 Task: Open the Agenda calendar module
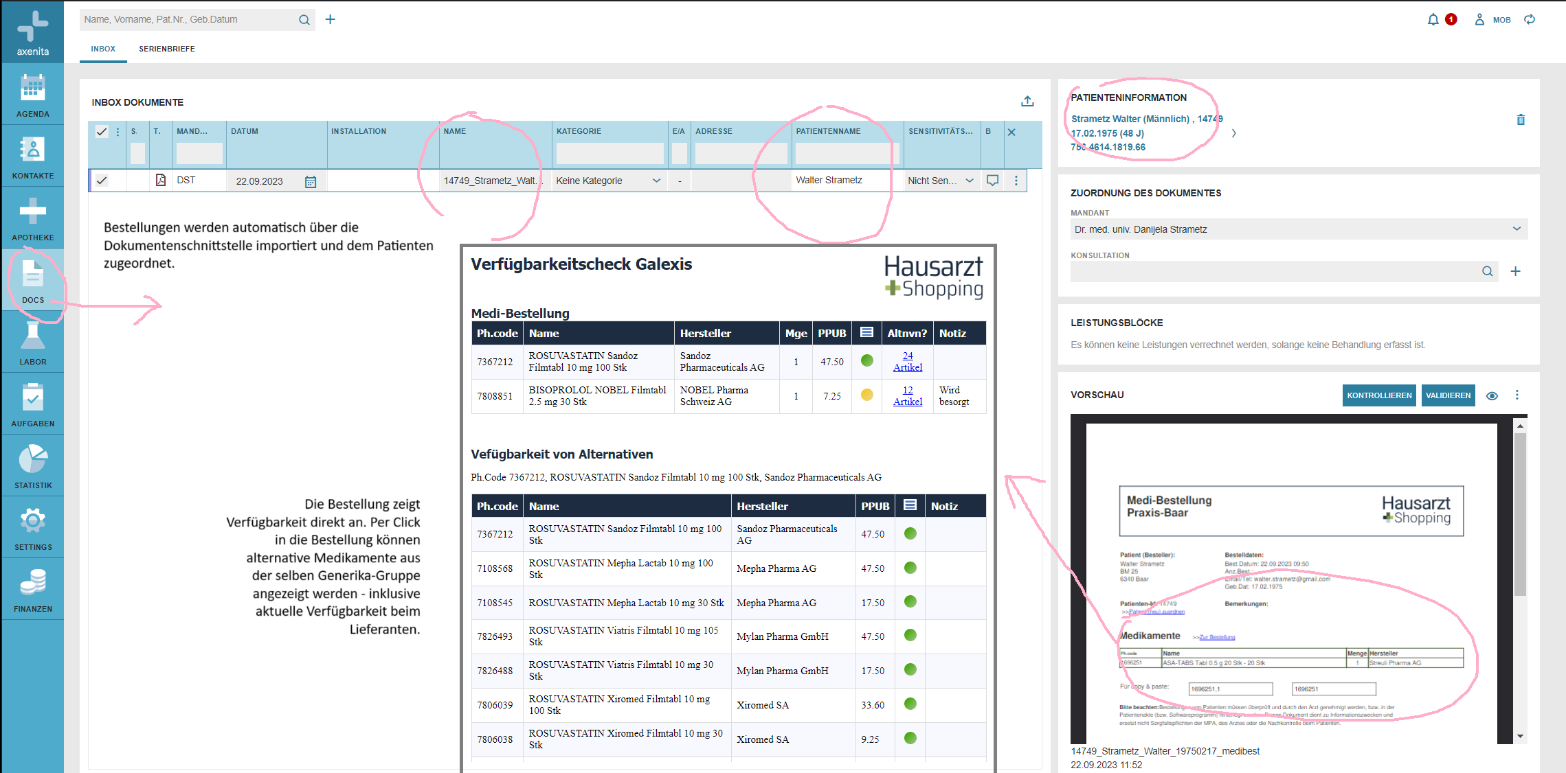[32, 95]
